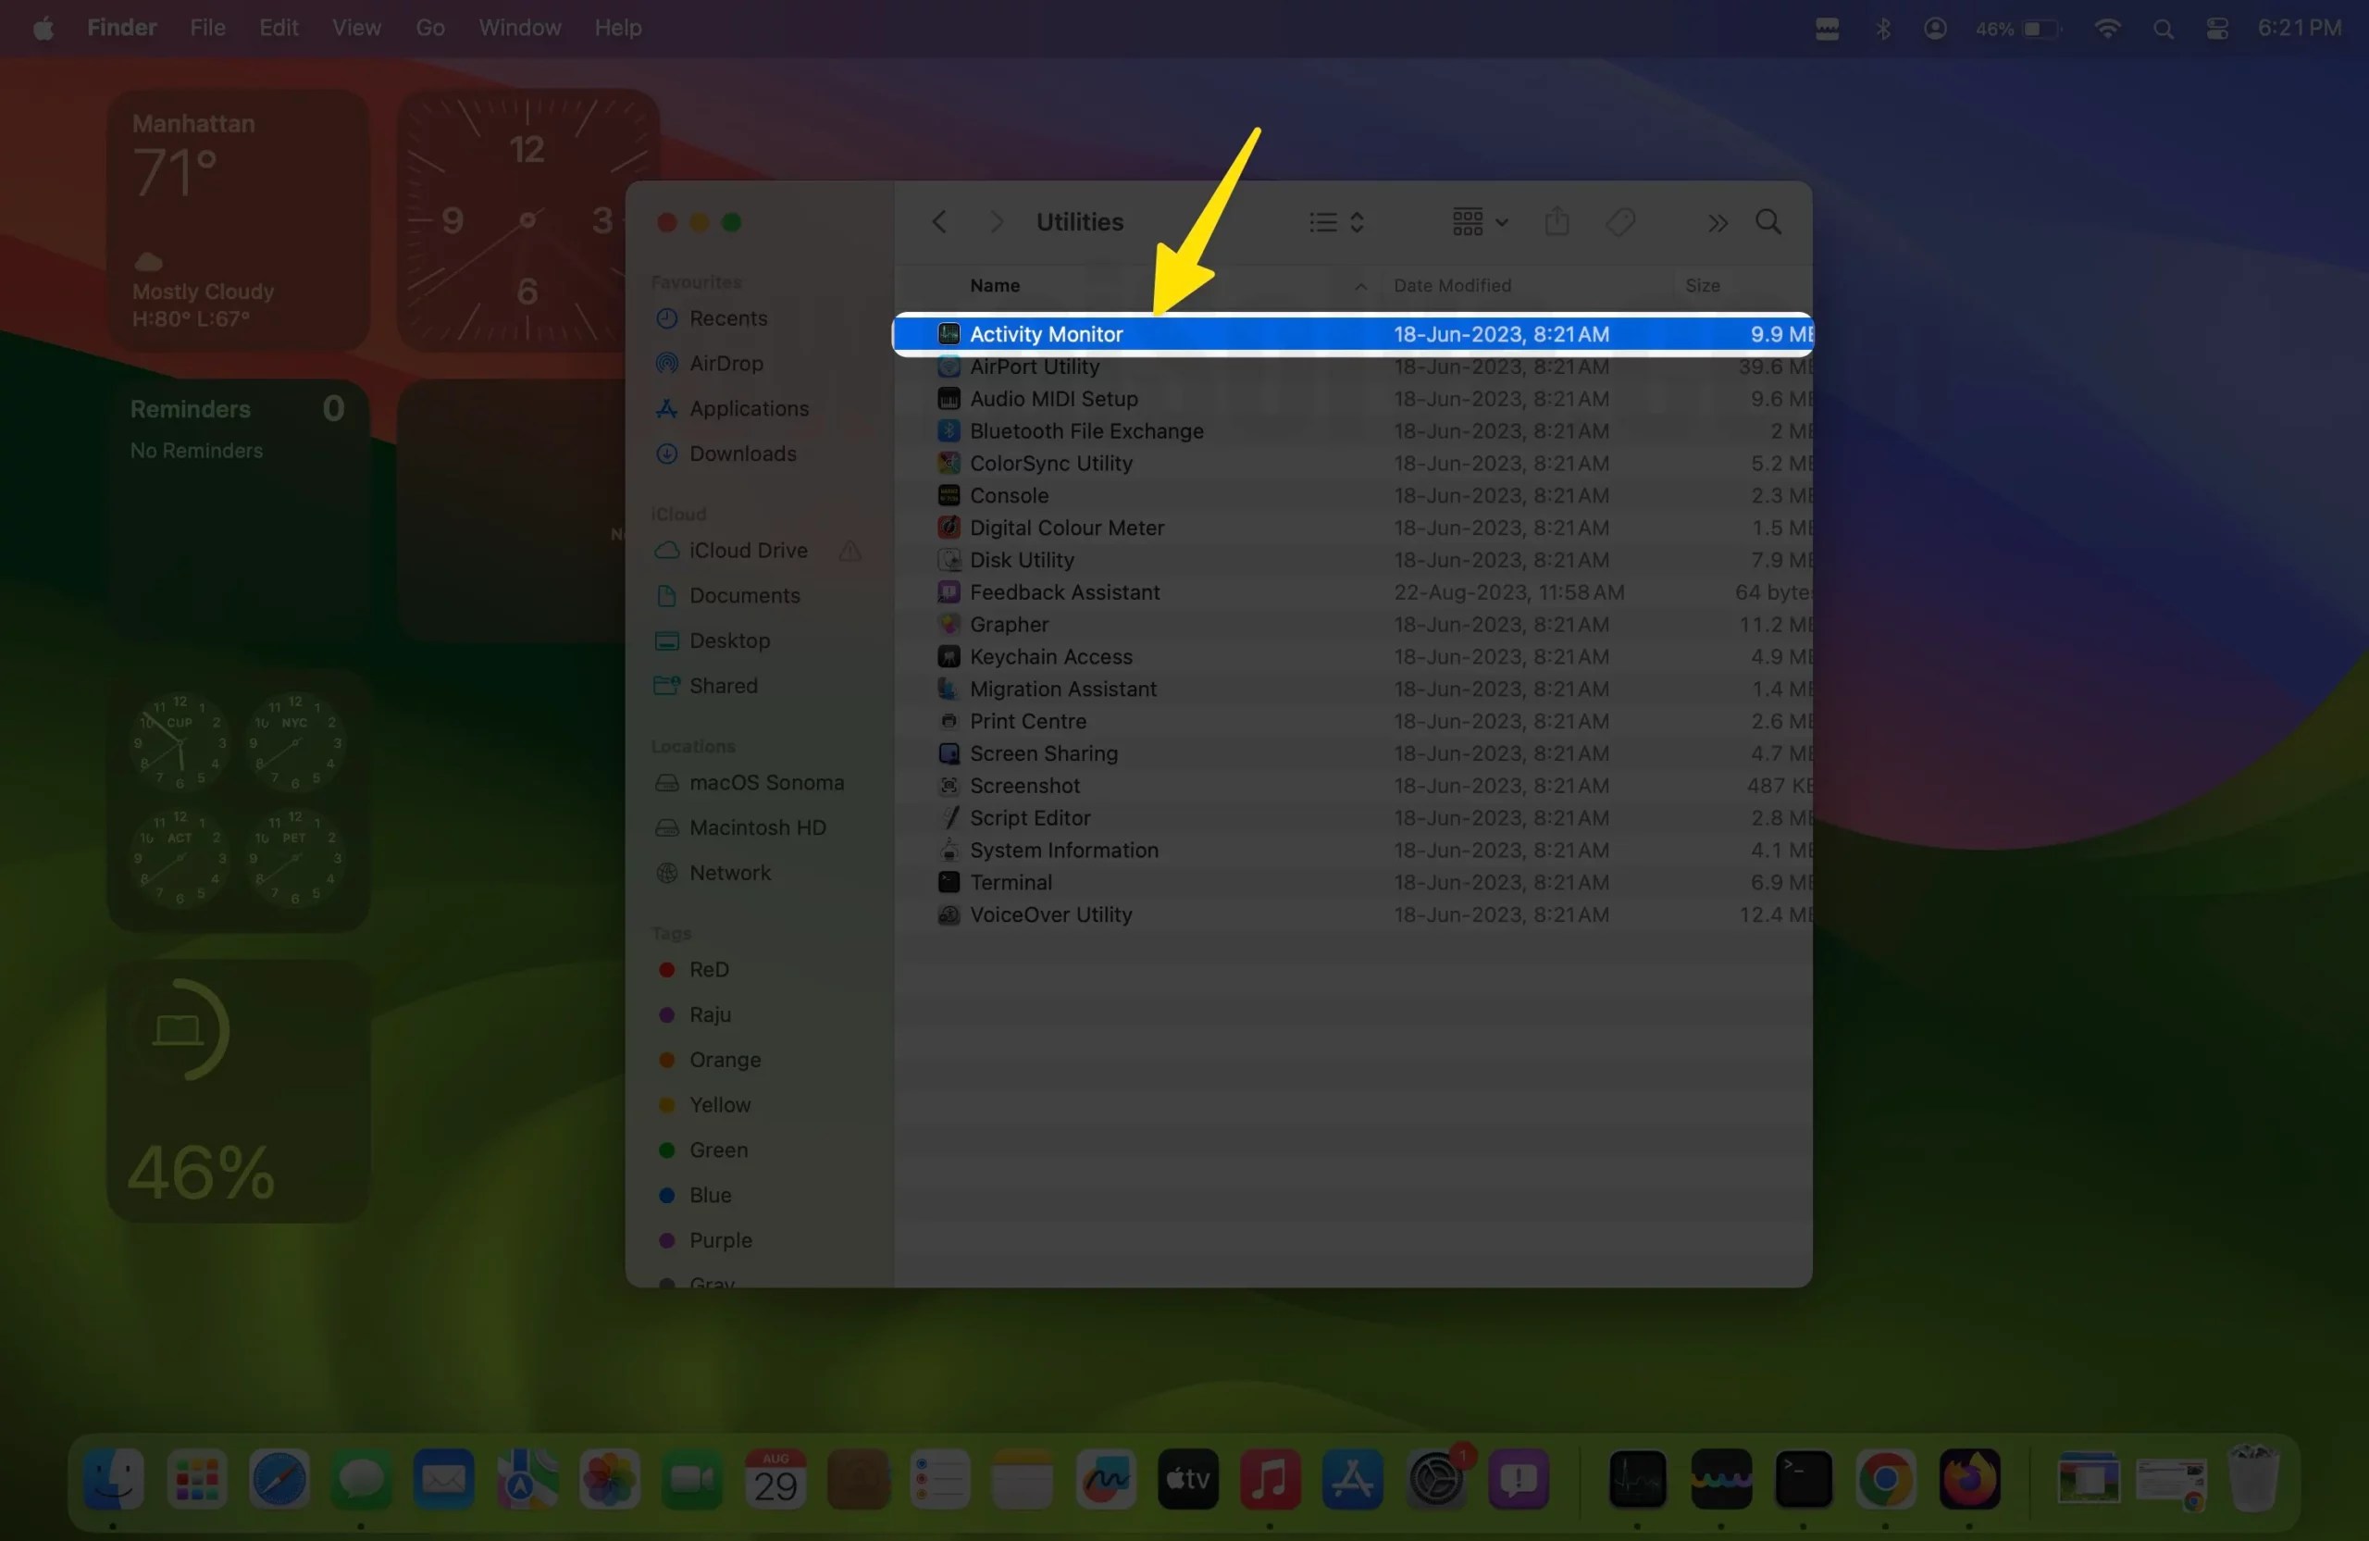Select AirDrop in the Favourites sidebar

(726, 364)
